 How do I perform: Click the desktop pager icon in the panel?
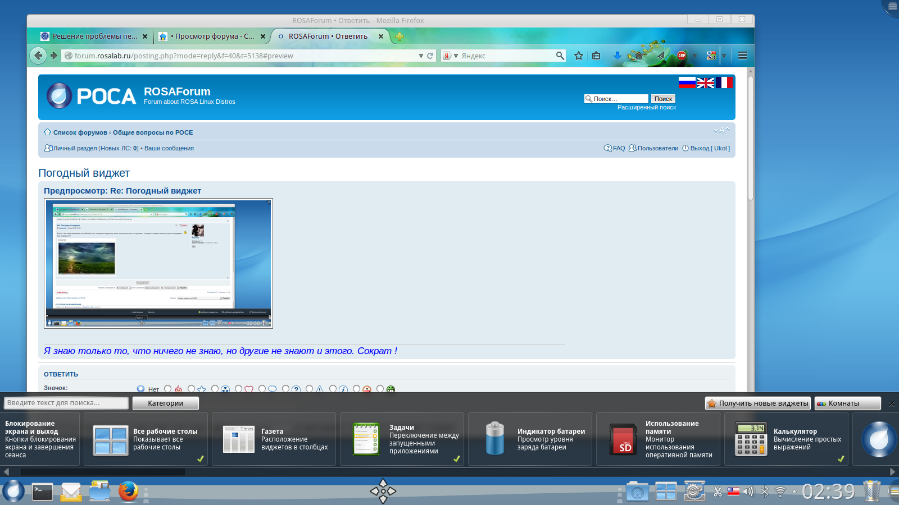(x=666, y=492)
